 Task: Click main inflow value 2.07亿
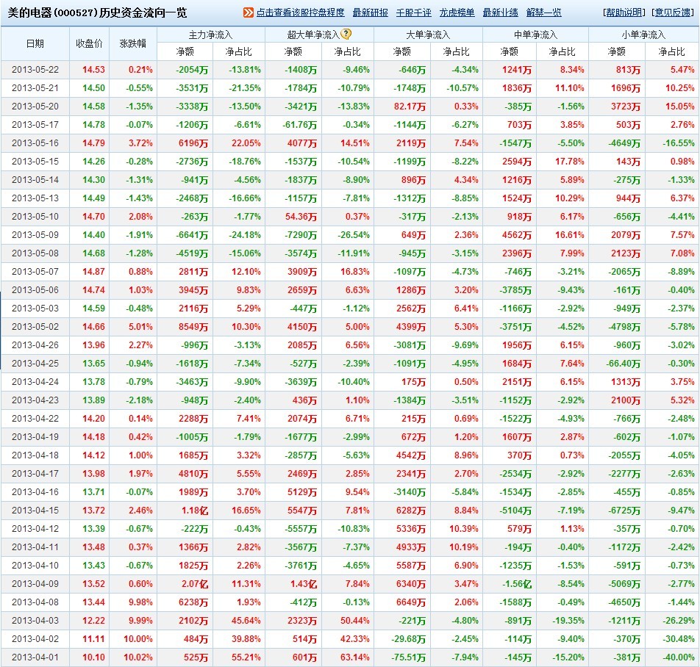[x=195, y=583]
